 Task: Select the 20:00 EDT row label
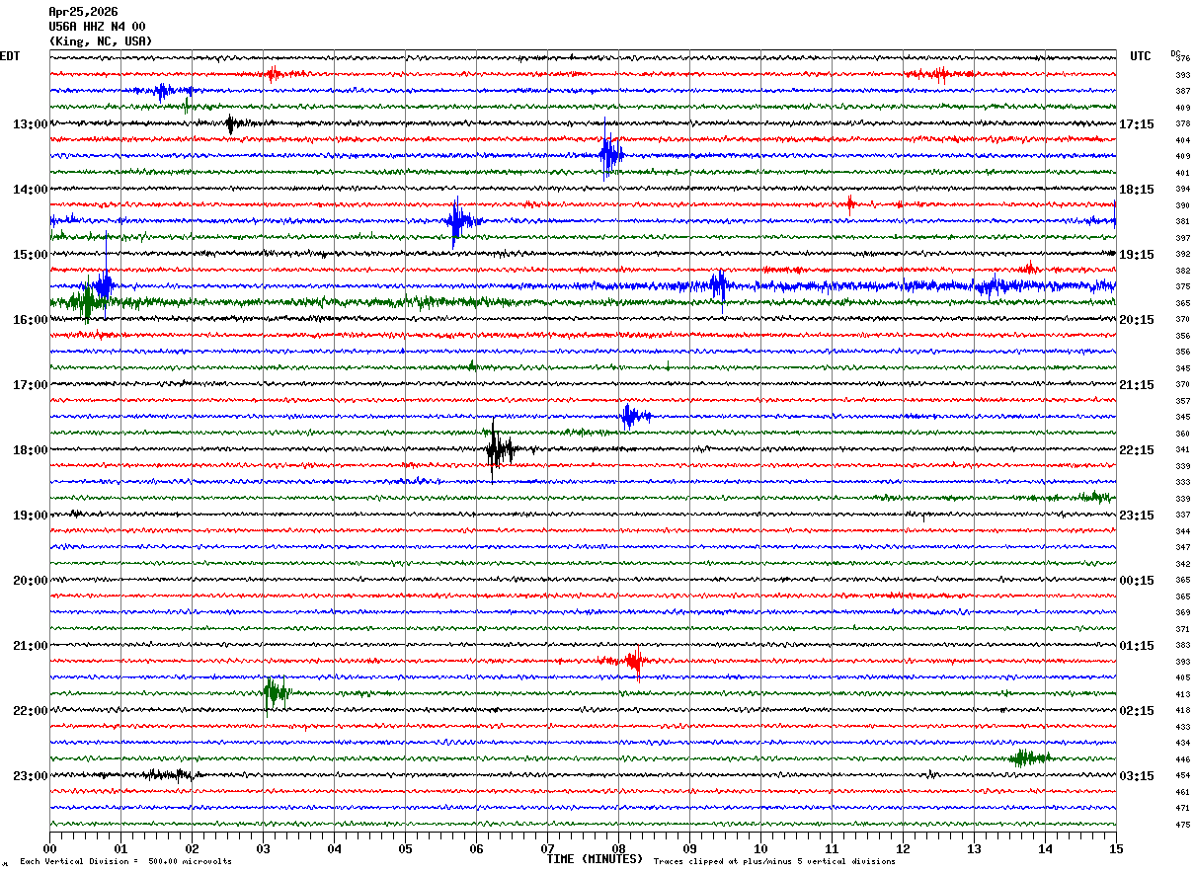pyautogui.click(x=31, y=581)
